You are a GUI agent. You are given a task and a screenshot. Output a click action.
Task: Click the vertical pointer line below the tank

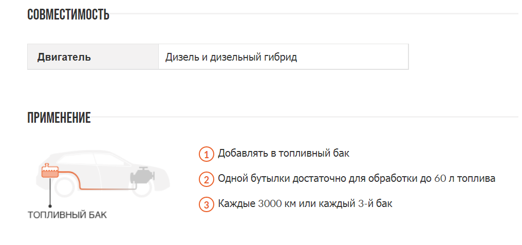pyautogui.click(x=50, y=193)
